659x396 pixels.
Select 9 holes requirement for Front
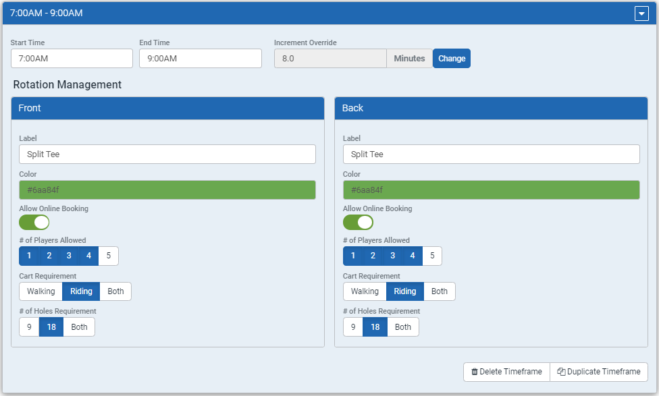pos(29,327)
